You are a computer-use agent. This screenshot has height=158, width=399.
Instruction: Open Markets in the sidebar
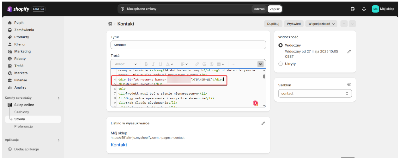(x=21, y=73)
